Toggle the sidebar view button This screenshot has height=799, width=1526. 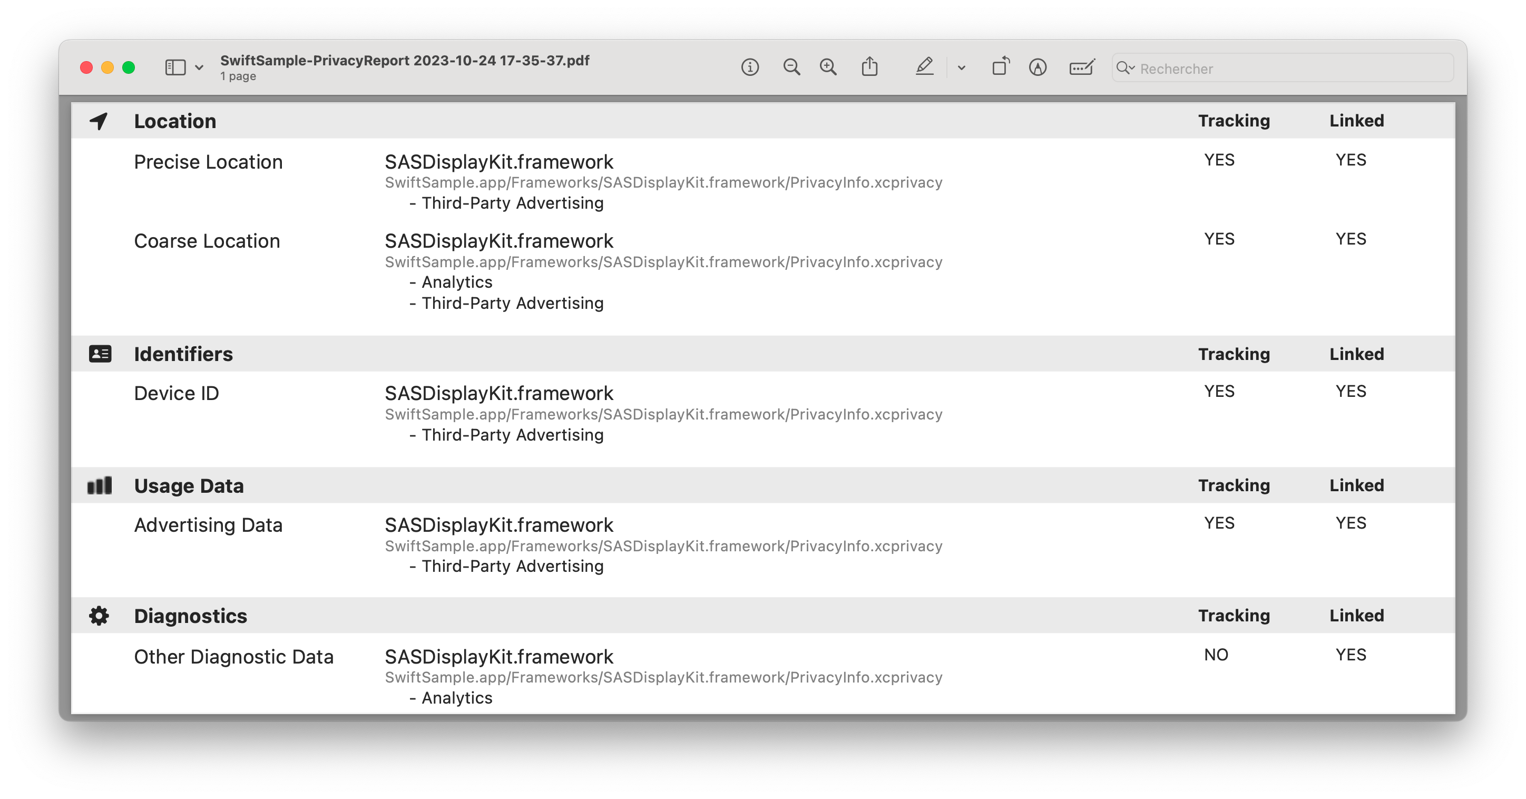pyautogui.click(x=175, y=67)
